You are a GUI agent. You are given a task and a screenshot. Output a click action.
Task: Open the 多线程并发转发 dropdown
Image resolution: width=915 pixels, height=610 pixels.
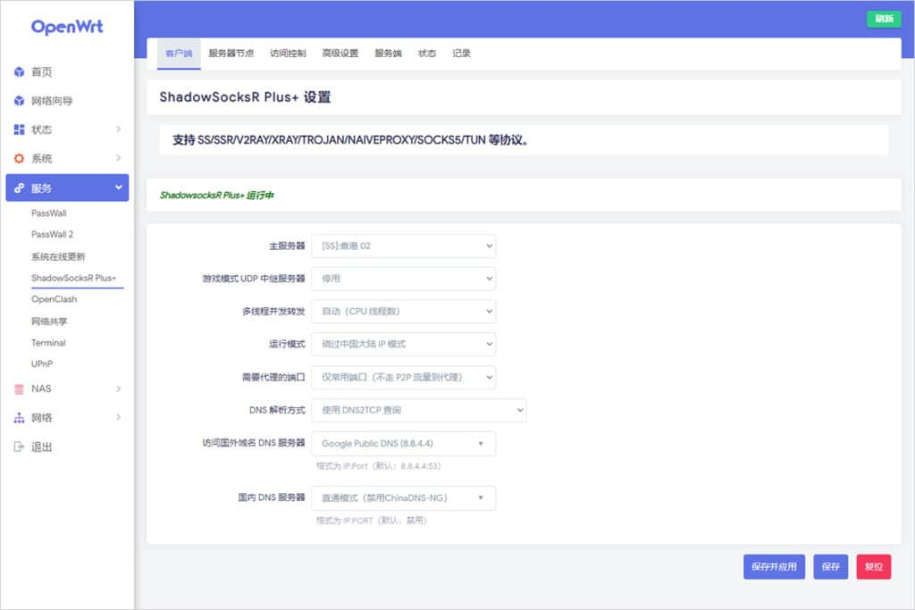click(404, 312)
